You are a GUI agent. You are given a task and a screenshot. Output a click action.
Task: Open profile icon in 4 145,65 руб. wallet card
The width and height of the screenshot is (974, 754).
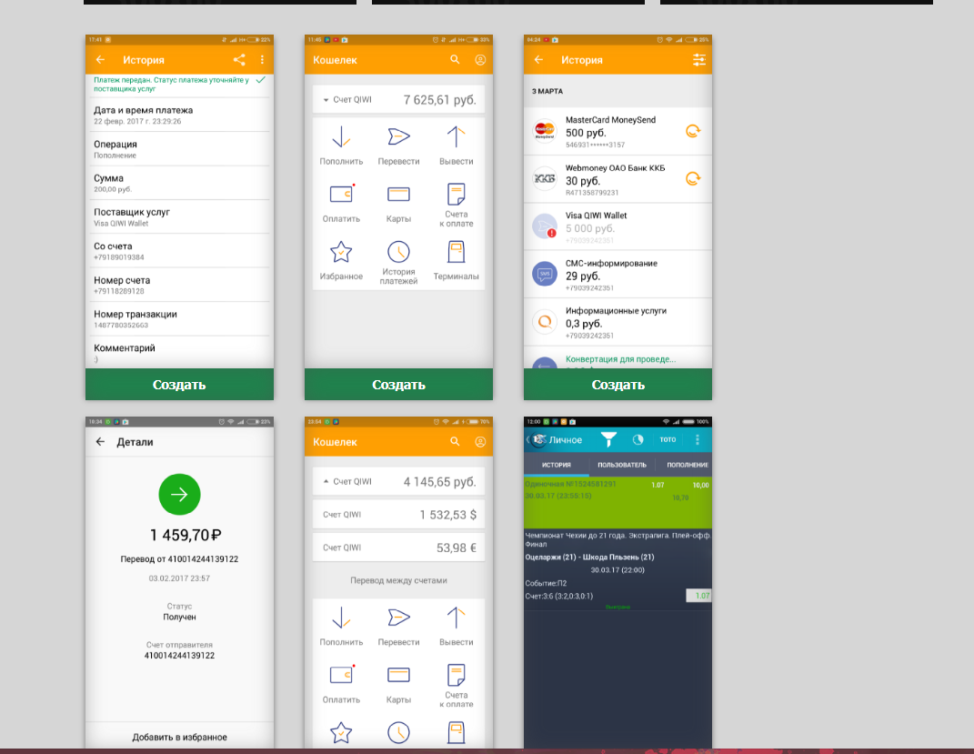tap(480, 442)
